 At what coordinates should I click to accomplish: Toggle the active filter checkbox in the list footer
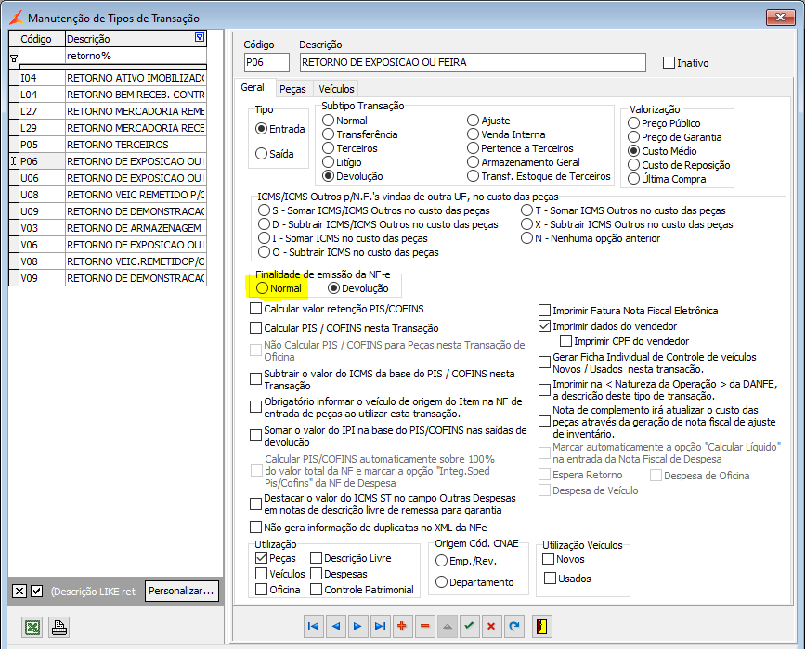coord(36,592)
